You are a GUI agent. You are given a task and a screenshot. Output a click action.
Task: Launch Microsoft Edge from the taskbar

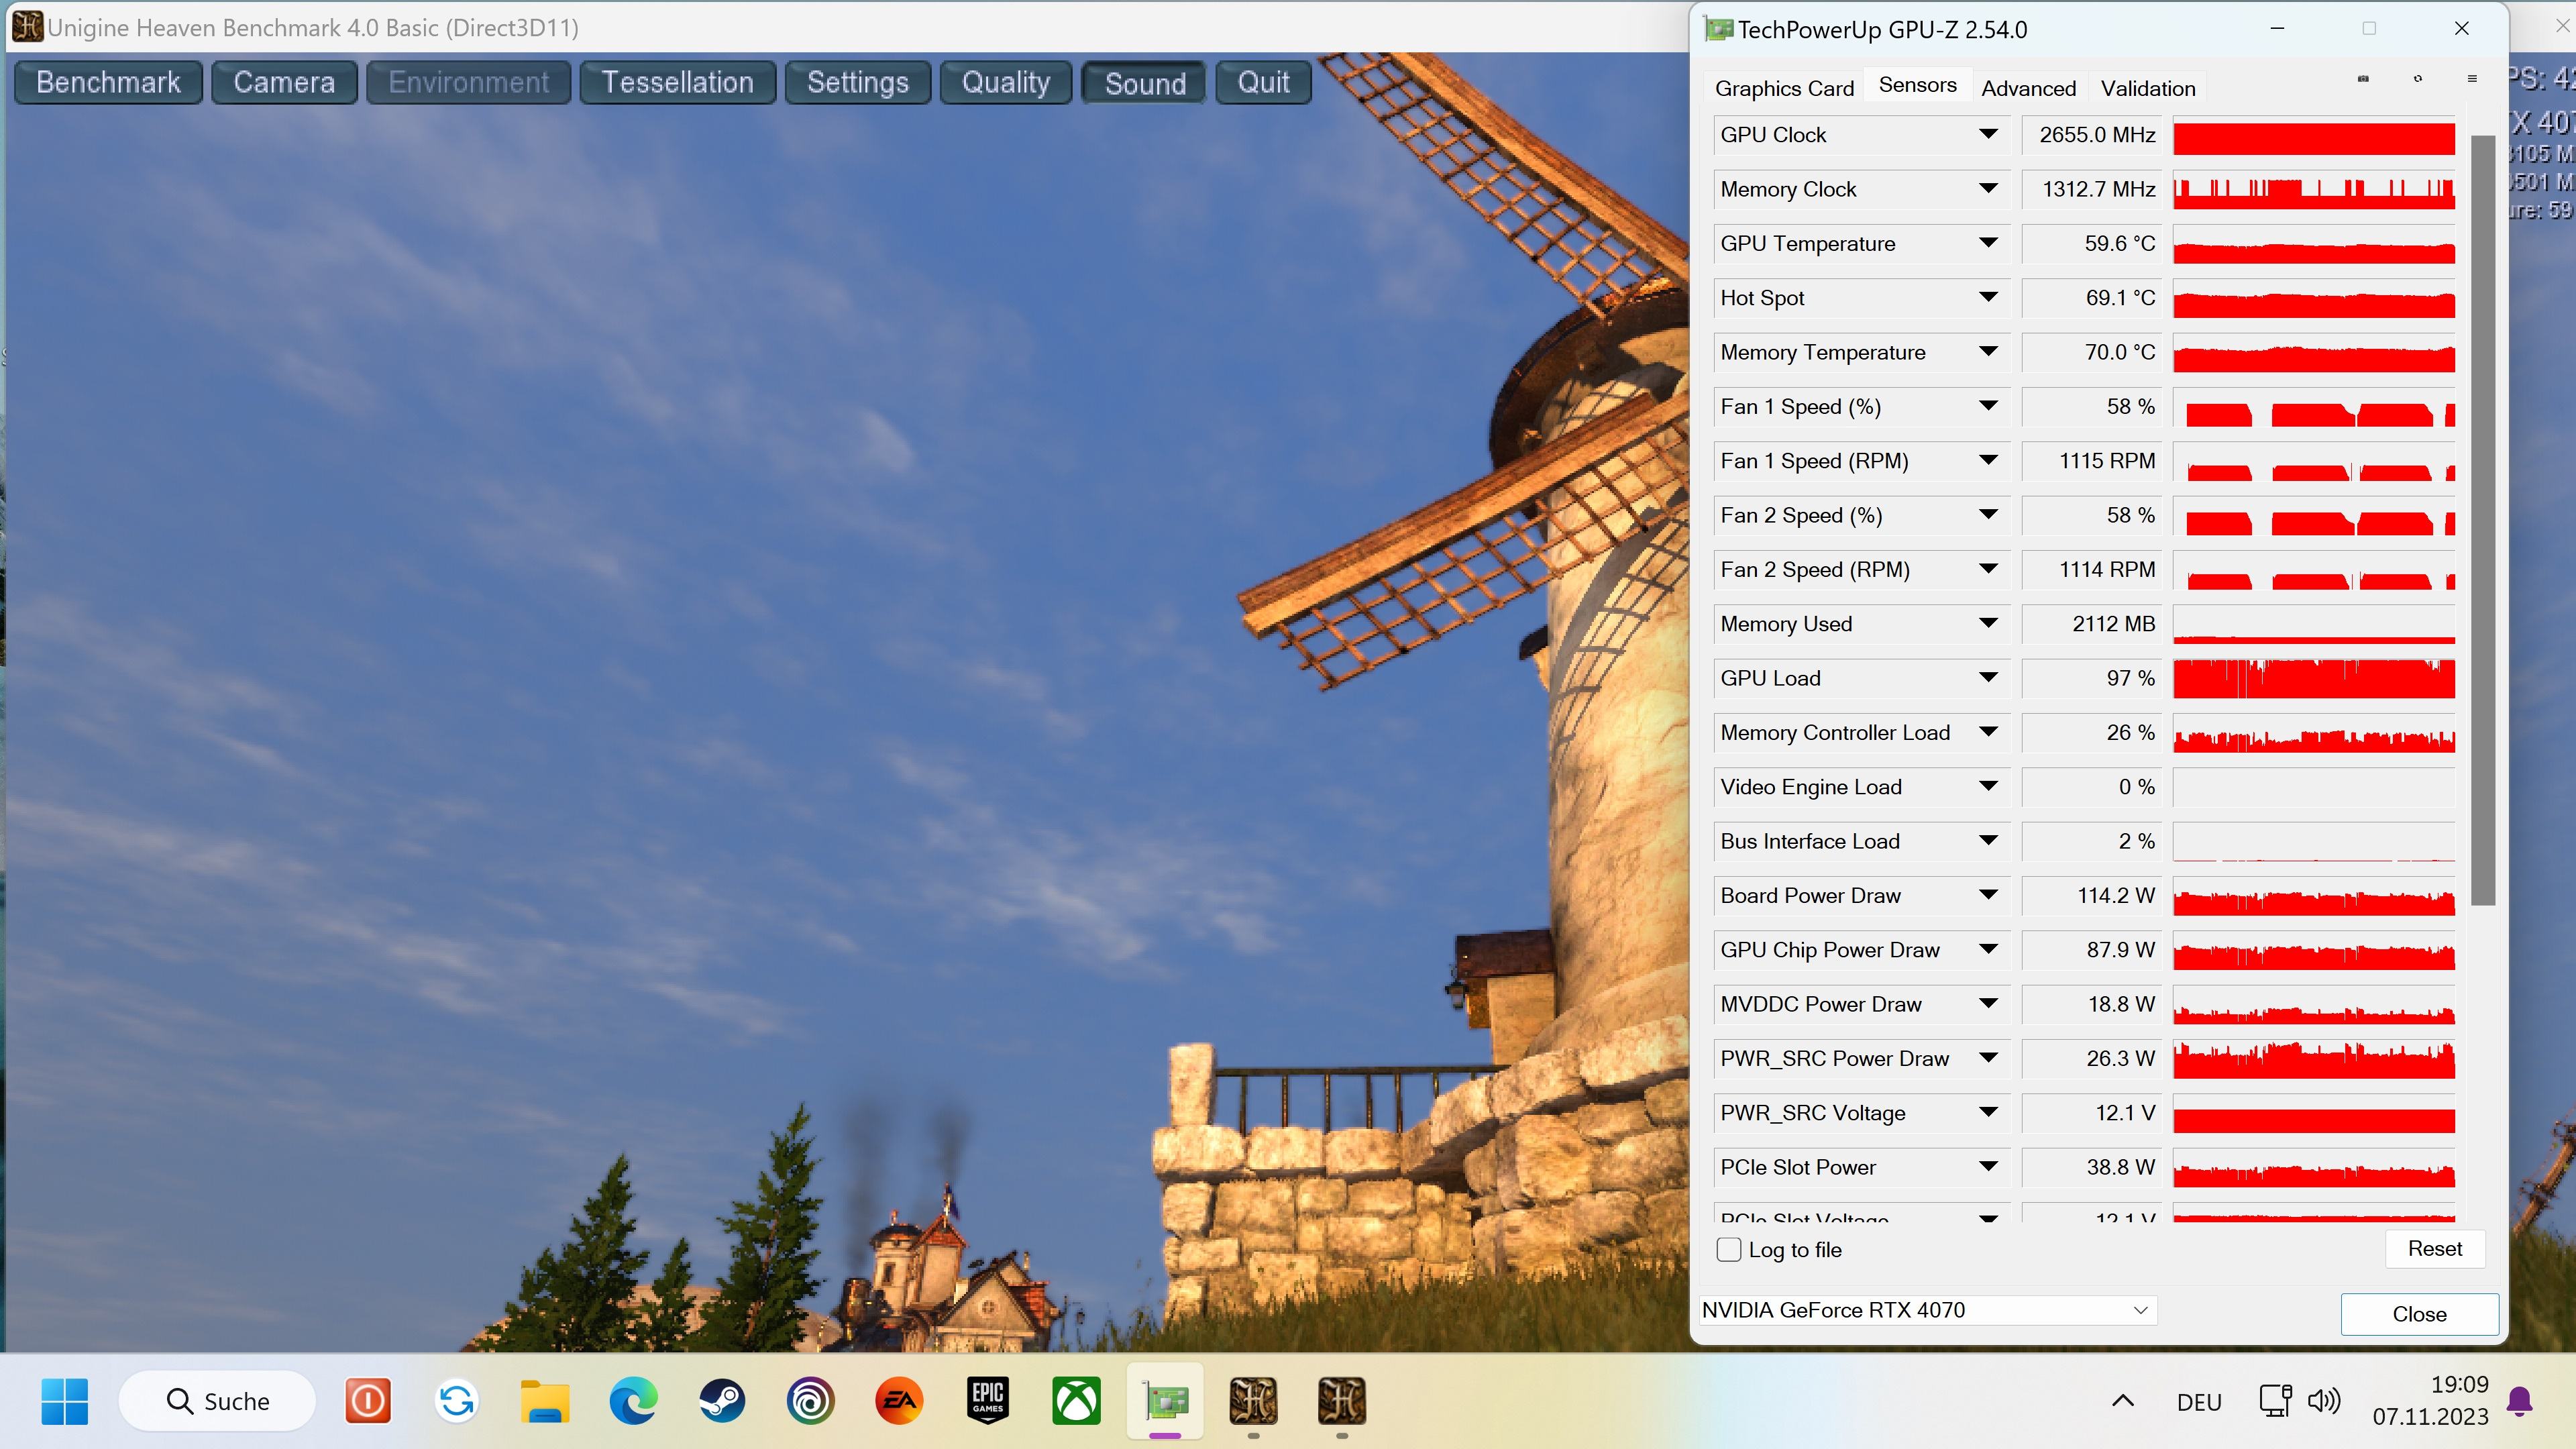pyautogui.click(x=634, y=1401)
